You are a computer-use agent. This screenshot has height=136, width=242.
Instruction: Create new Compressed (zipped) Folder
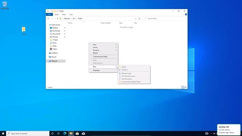(x=134, y=82)
